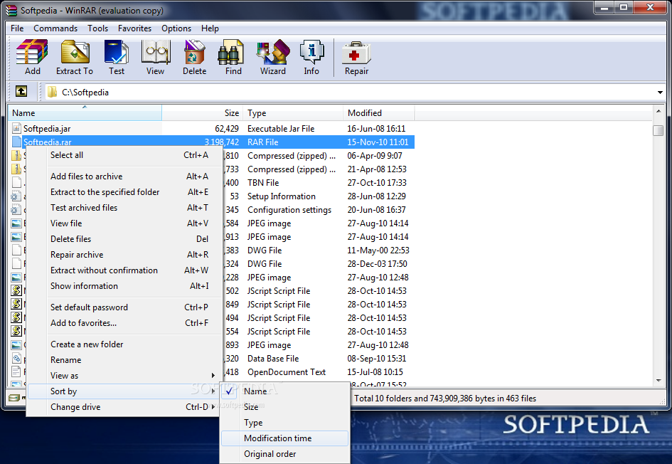Choose Add files to archive
The height and width of the screenshot is (464, 672).
[x=124, y=176]
